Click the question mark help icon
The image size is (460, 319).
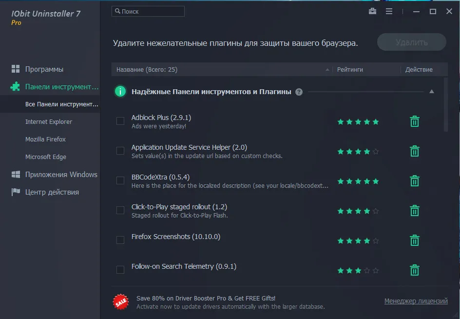(x=299, y=92)
